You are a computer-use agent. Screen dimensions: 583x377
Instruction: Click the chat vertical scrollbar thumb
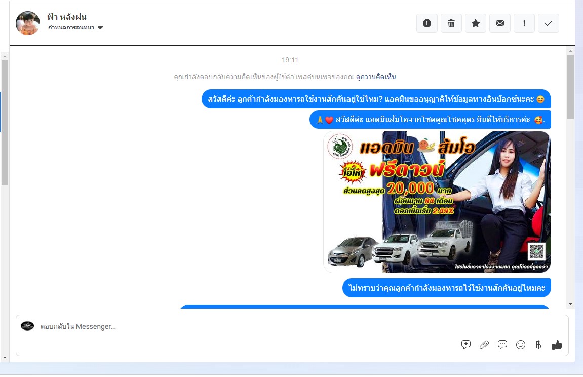tap(571, 87)
